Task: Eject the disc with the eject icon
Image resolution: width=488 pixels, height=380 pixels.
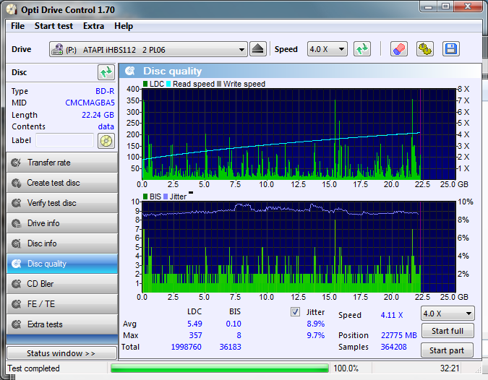Action: pos(257,49)
